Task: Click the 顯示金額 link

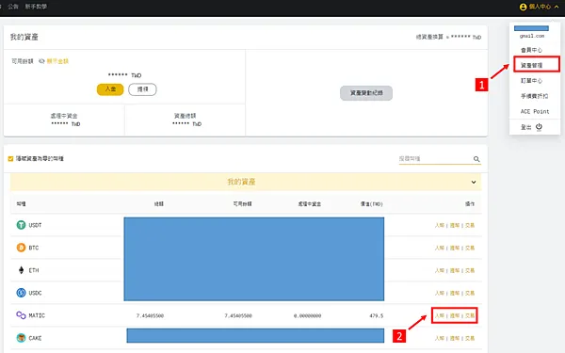Action: coord(57,61)
